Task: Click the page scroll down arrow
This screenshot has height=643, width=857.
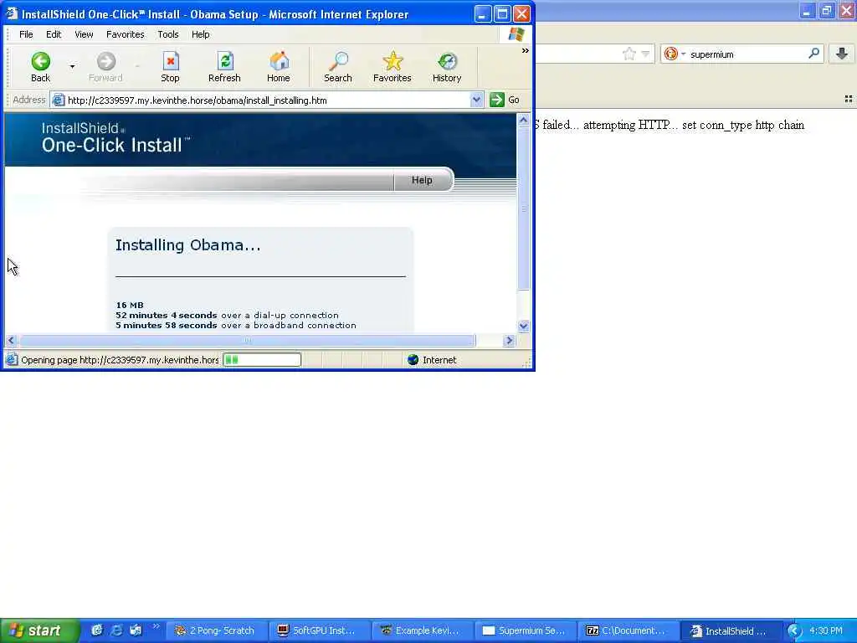Action: coord(524,327)
